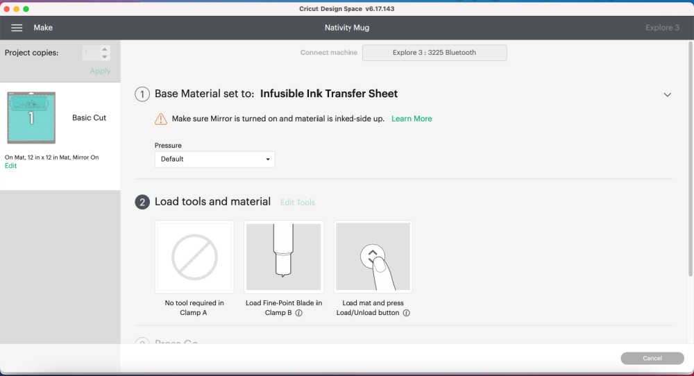The image size is (694, 376).
Task: Click the step 1 number circle
Action: coord(142,94)
